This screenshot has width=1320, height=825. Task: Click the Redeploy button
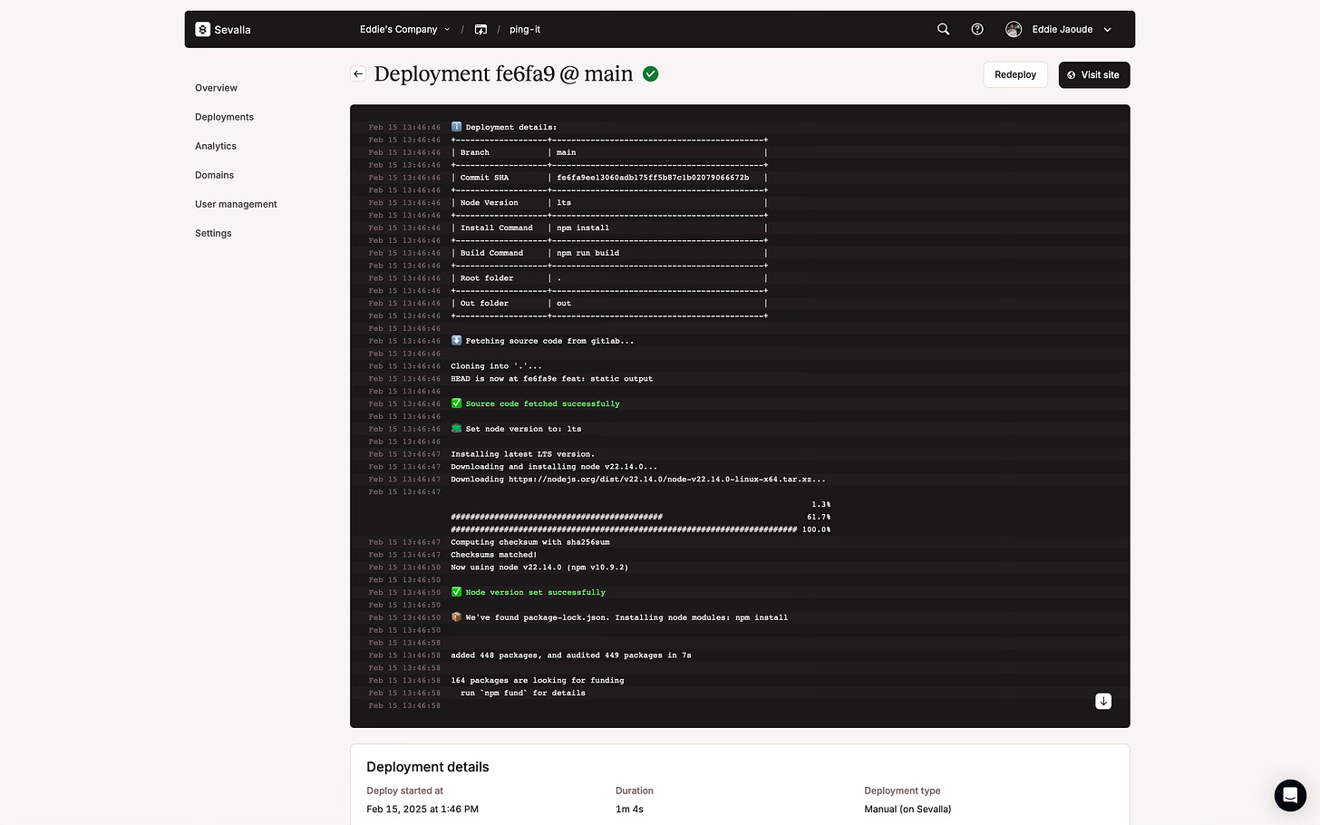click(x=1015, y=75)
